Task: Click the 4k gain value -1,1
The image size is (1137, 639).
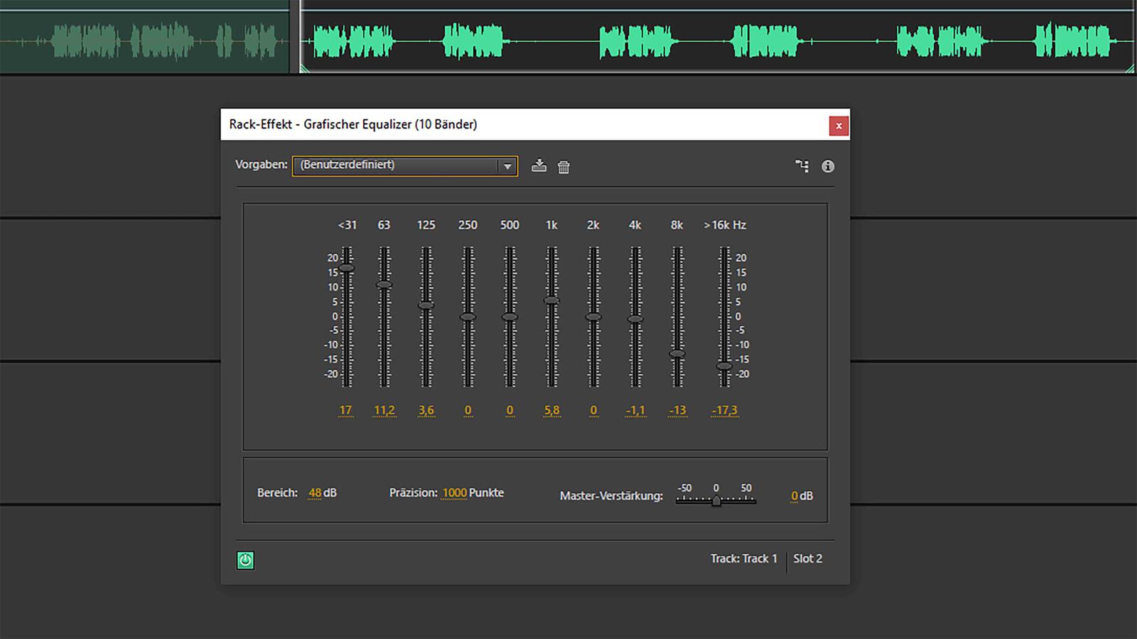Action: (x=635, y=410)
